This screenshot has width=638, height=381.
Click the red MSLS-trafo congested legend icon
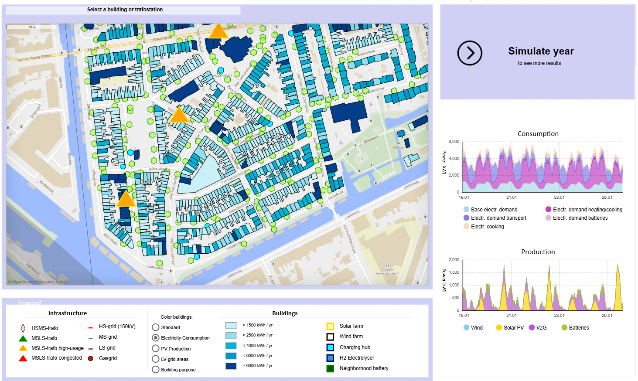[23, 358]
